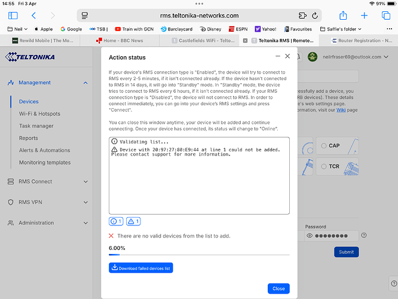The width and height of the screenshot is (398, 299).
Task: Open TSB bookmark
Action: pos(99,29)
